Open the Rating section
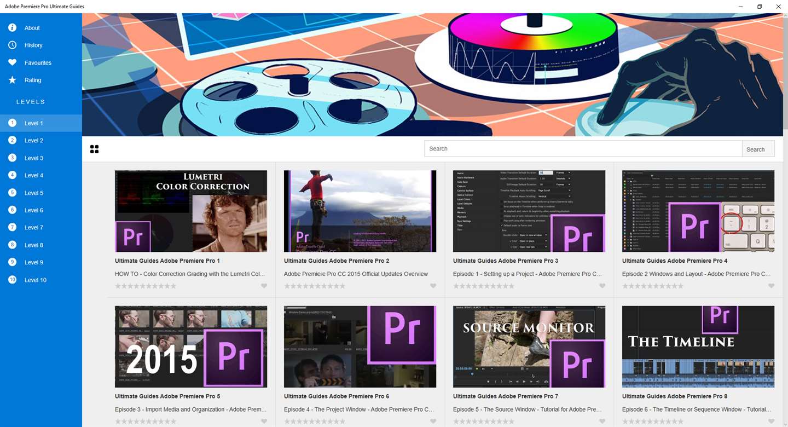788x427 pixels. 33,80
